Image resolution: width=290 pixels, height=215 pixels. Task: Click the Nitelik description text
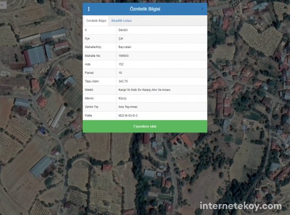click(144, 90)
